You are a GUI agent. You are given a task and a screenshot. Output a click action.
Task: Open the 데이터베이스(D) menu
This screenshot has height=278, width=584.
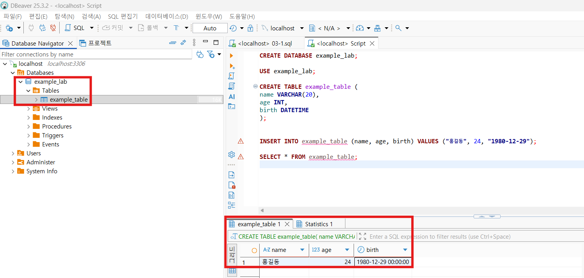166,16
